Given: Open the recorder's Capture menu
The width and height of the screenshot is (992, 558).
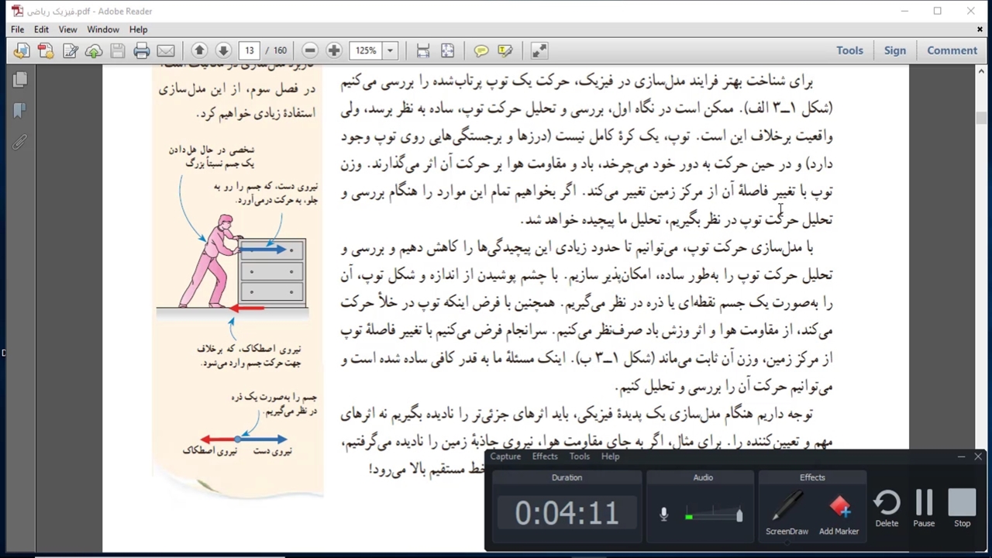Looking at the screenshot, I should pyautogui.click(x=505, y=456).
